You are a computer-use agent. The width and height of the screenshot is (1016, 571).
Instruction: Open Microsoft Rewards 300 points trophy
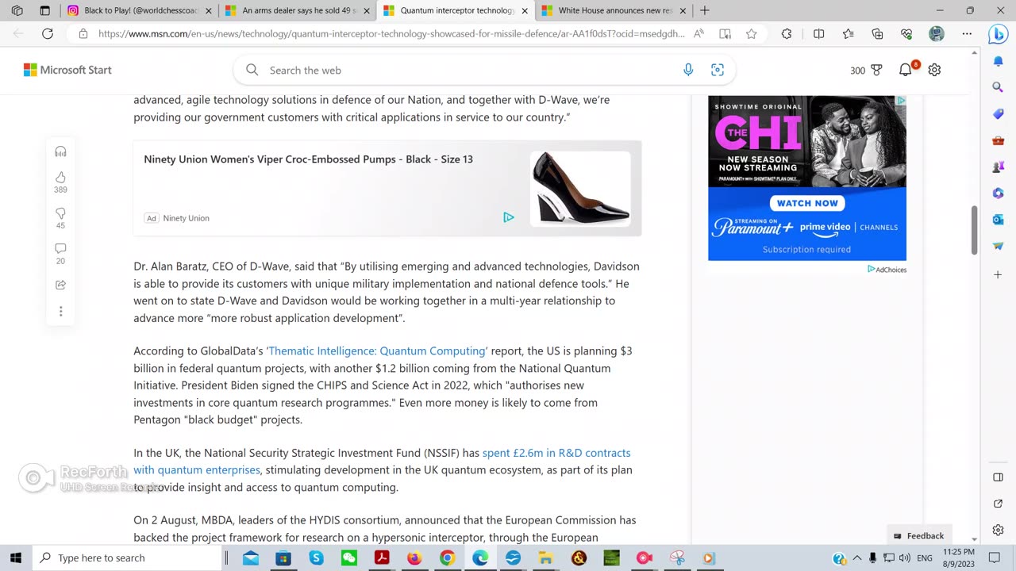click(866, 70)
